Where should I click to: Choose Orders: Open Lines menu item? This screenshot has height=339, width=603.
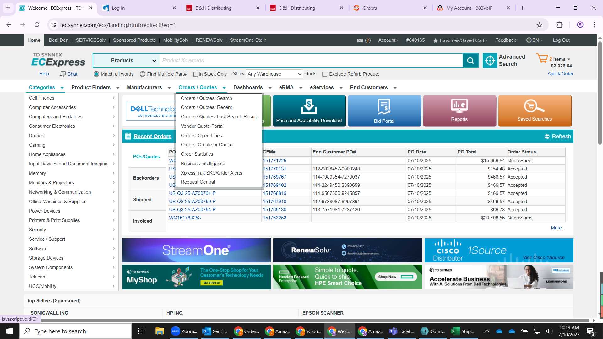(201, 136)
